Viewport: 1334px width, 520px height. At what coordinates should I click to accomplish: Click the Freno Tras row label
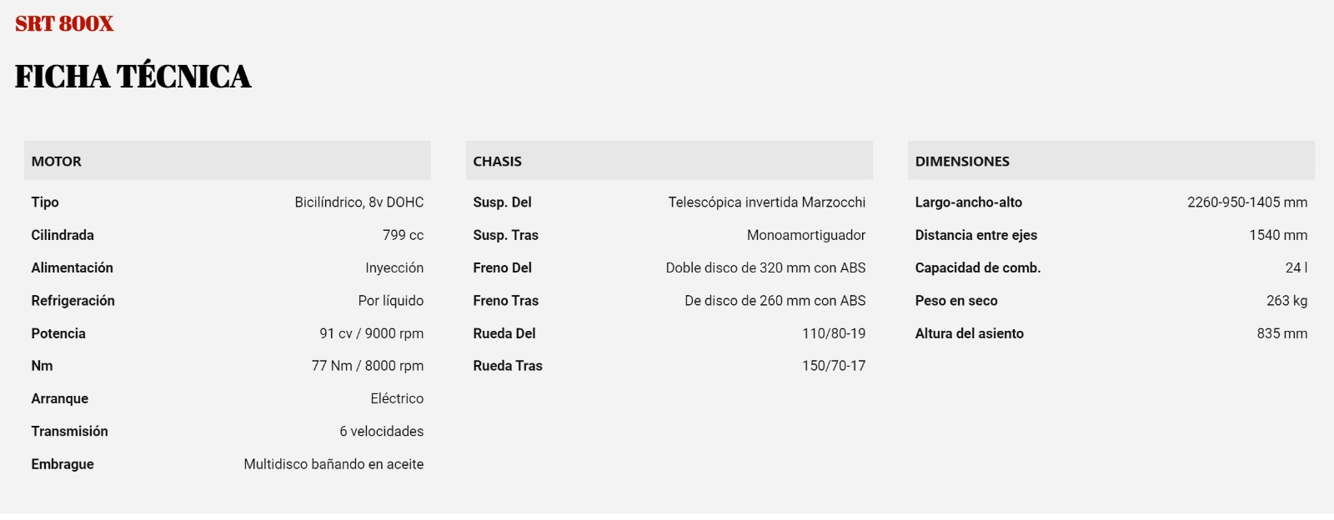tap(505, 301)
